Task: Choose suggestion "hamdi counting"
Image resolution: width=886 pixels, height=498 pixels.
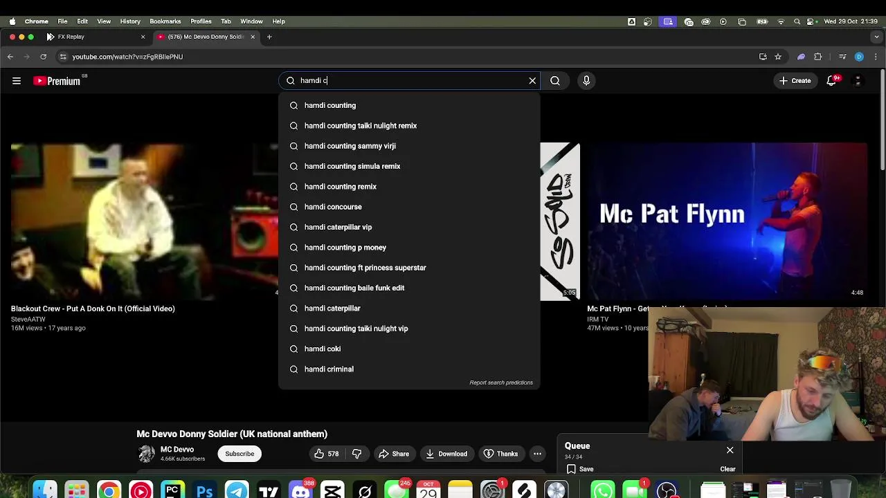Action: pyautogui.click(x=409, y=105)
